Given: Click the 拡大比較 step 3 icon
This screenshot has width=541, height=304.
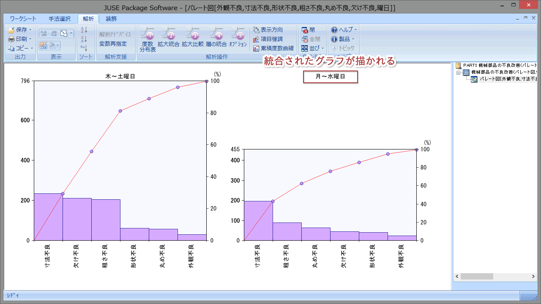Looking at the screenshot, I should coord(193,37).
